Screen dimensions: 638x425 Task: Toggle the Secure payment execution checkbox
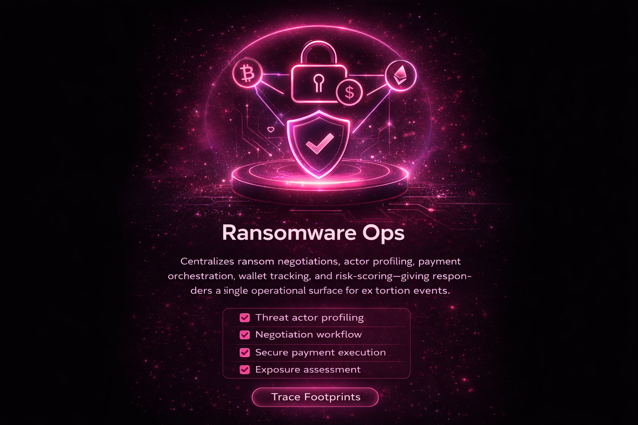[x=245, y=352]
